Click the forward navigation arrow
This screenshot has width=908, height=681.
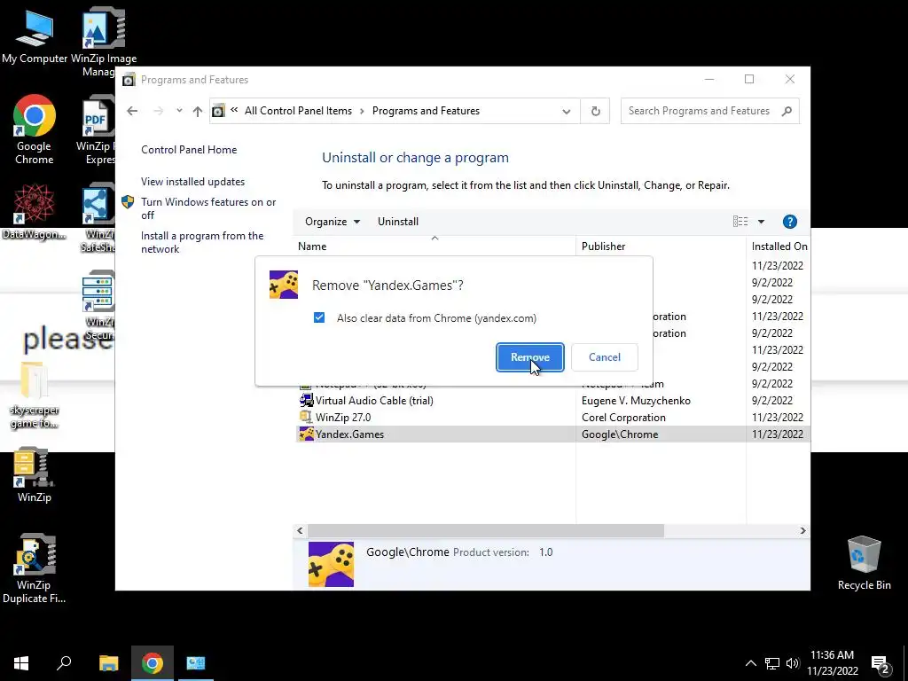click(x=158, y=111)
